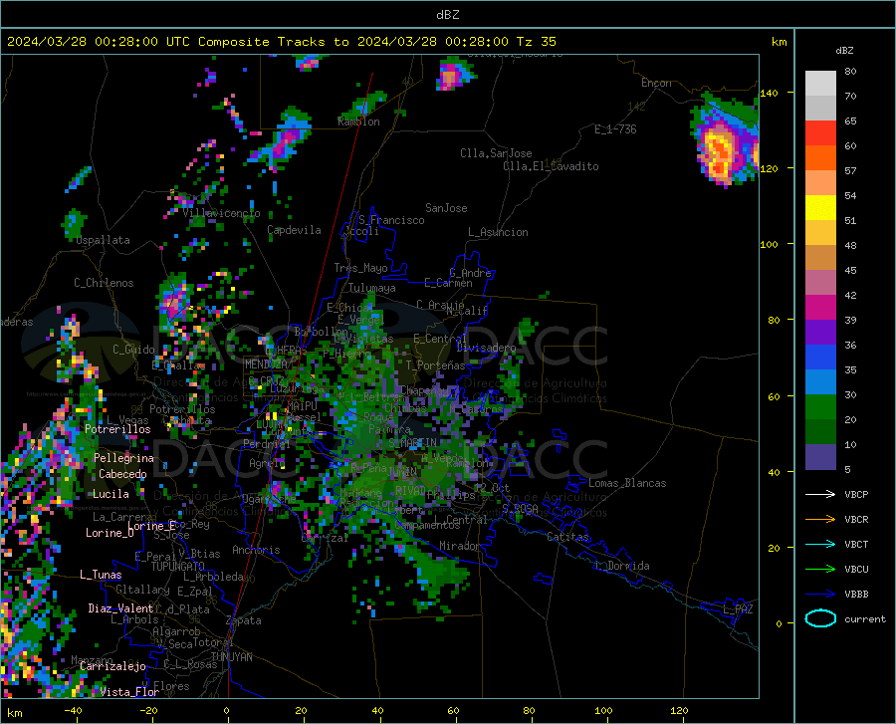
Task: Click the Tres_Mayo map label
Action: (x=360, y=268)
